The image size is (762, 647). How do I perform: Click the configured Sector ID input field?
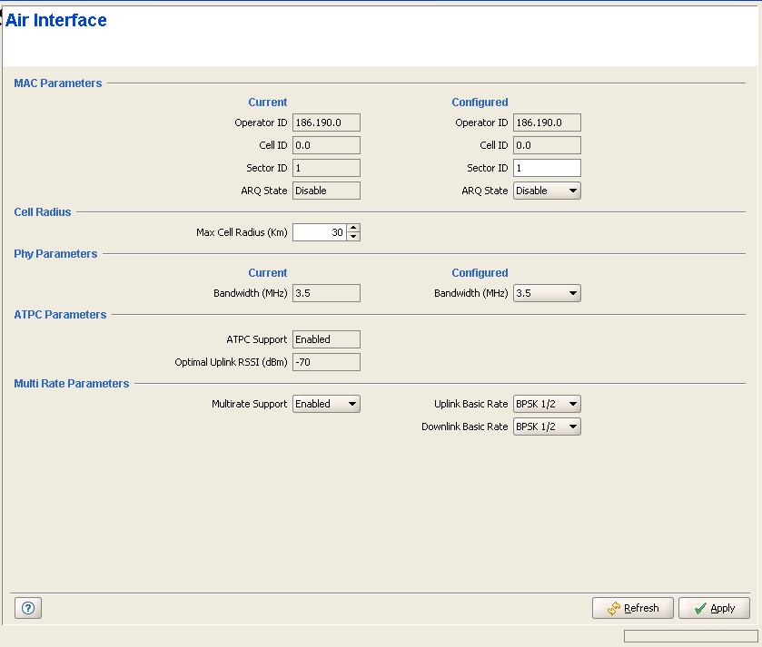pos(547,168)
